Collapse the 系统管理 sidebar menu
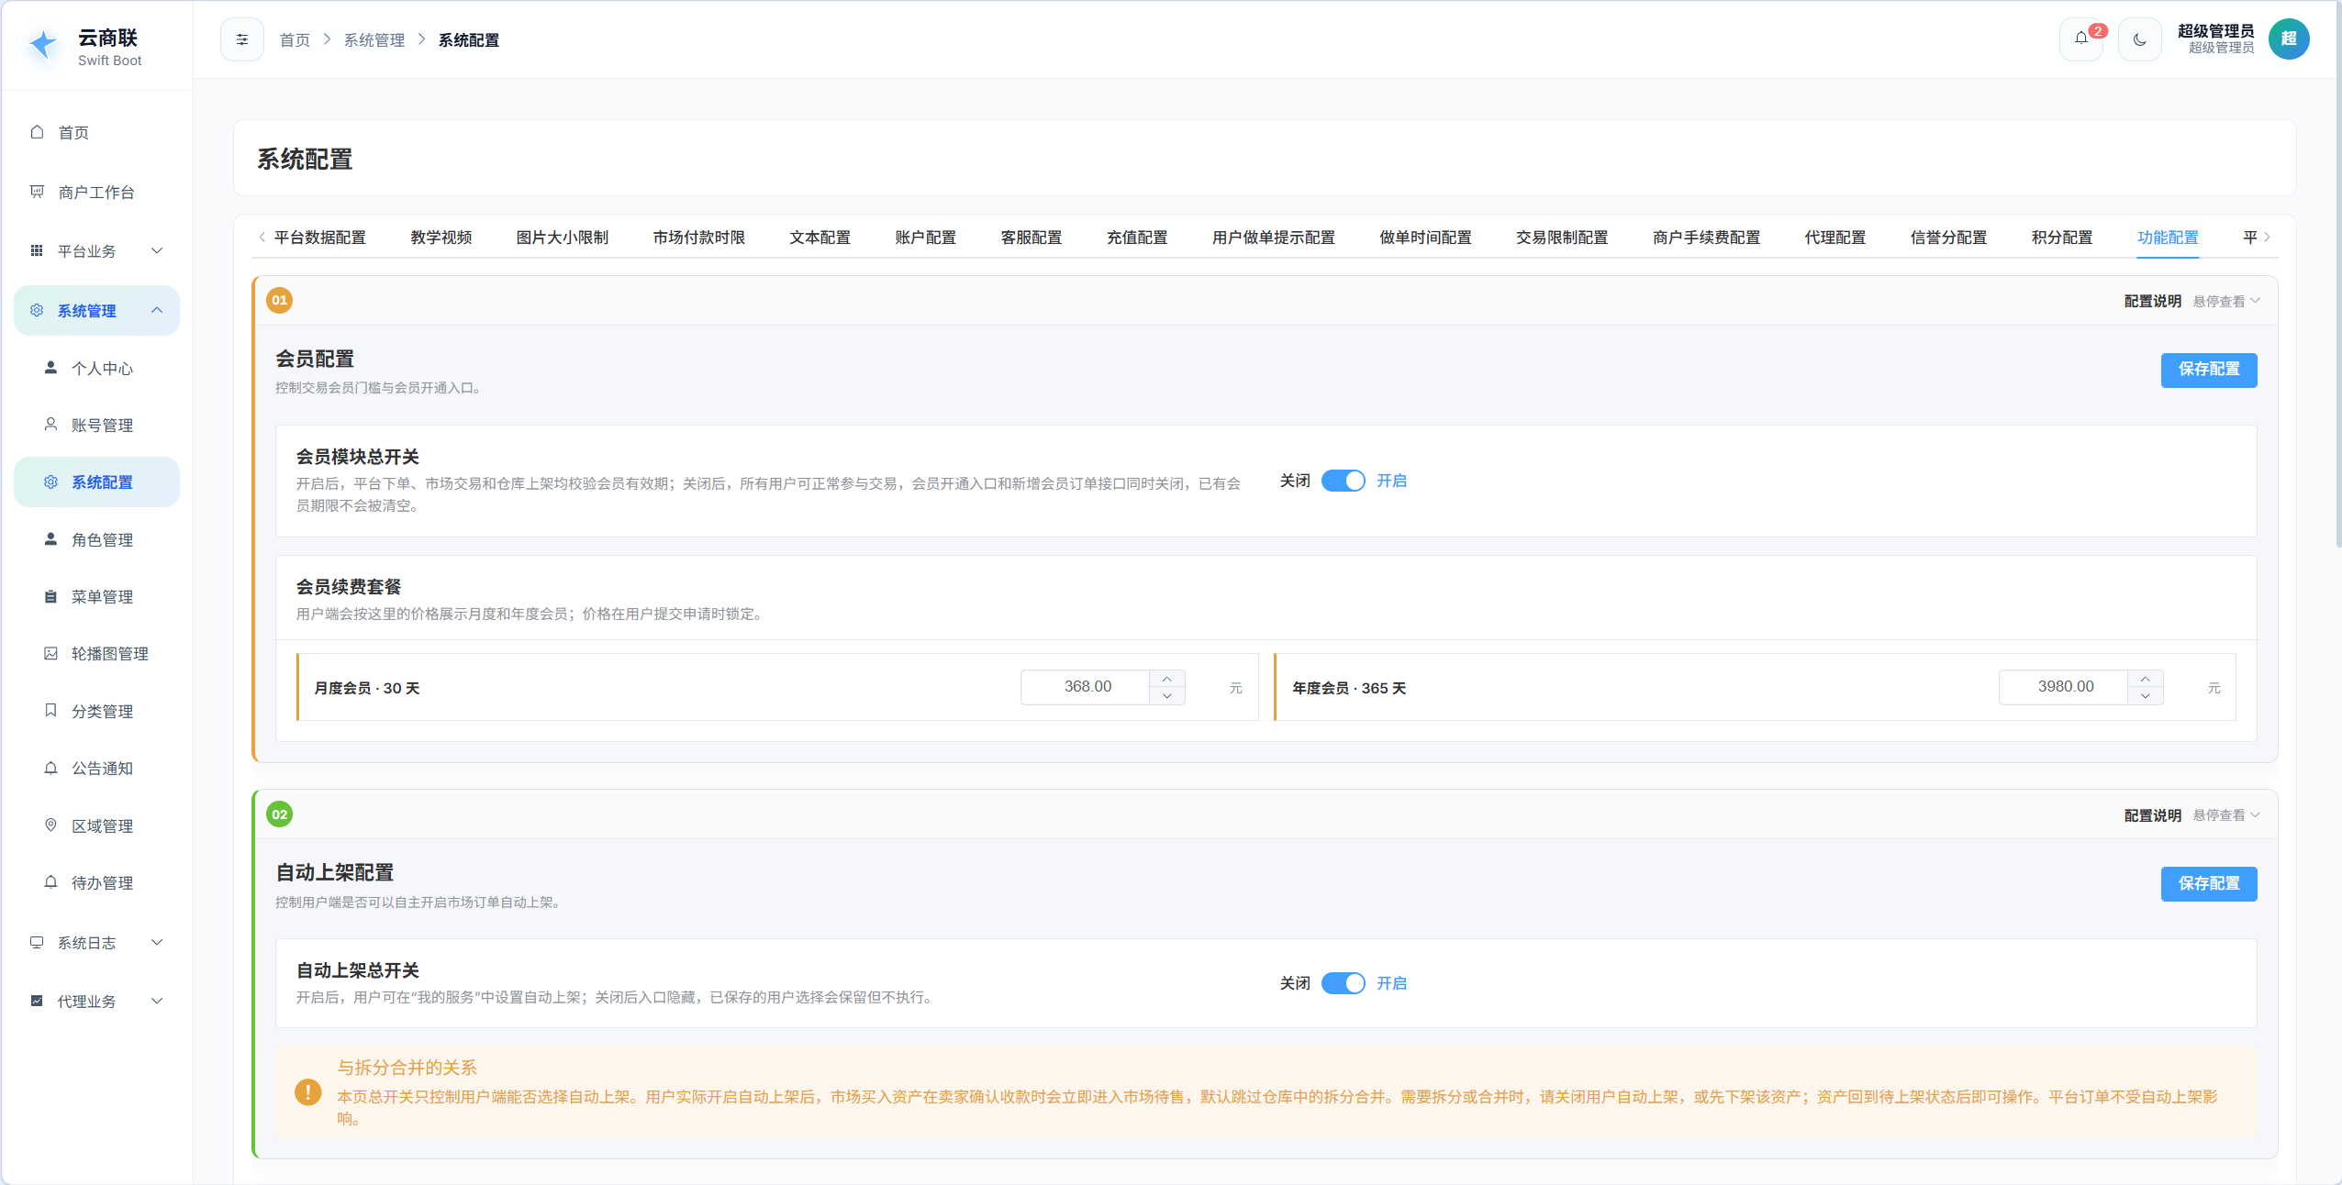 (x=96, y=310)
